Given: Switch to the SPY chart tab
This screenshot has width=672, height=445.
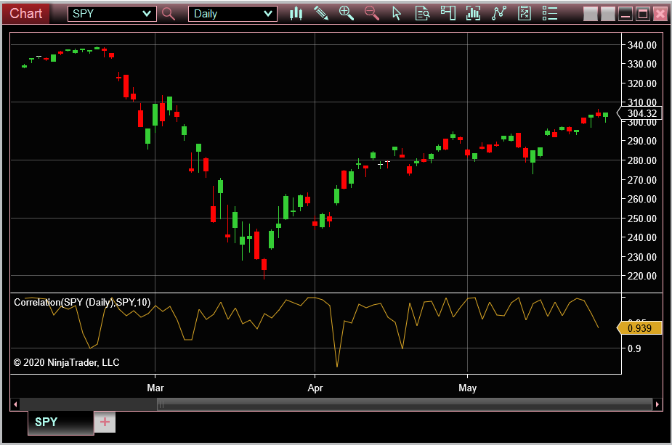Looking at the screenshot, I should pos(45,422).
